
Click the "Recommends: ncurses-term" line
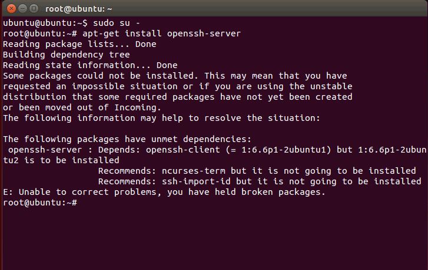point(257,171)
